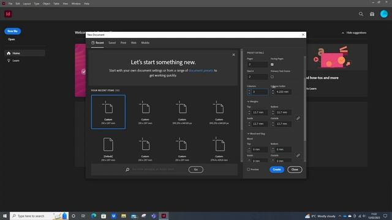The width and height of the screenshot is (392, 220).
Task: Click the Close button in the dialog
Action: coord(295,170)
